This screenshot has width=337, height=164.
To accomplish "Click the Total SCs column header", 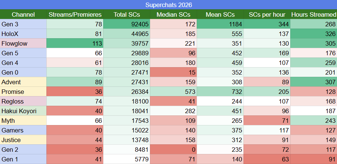I will (127, 14).
